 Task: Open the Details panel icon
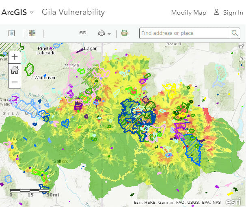coord(12,33)
